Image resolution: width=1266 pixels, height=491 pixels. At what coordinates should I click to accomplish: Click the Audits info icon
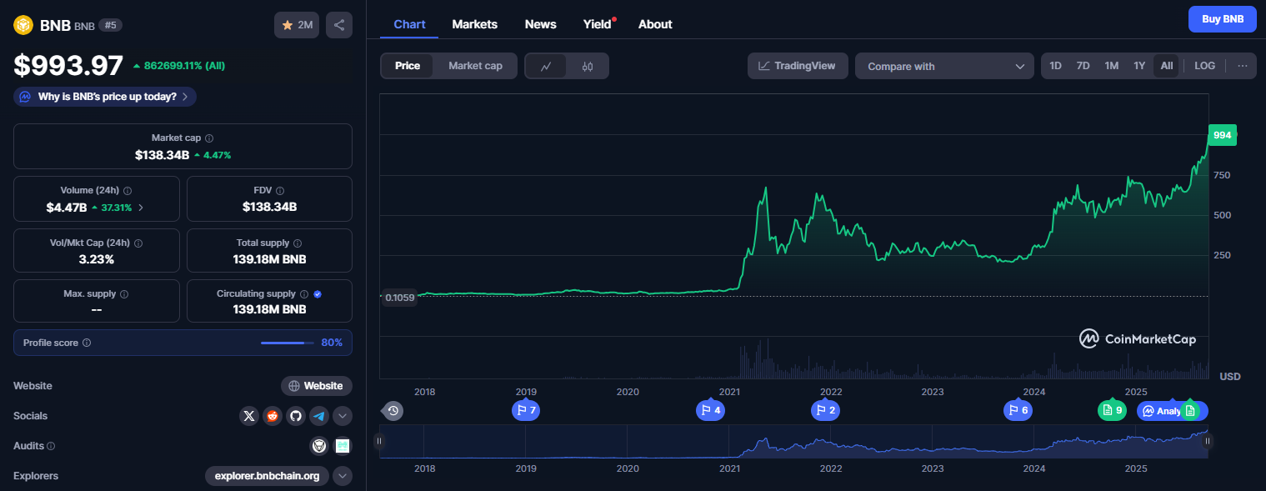pos(51,446)
